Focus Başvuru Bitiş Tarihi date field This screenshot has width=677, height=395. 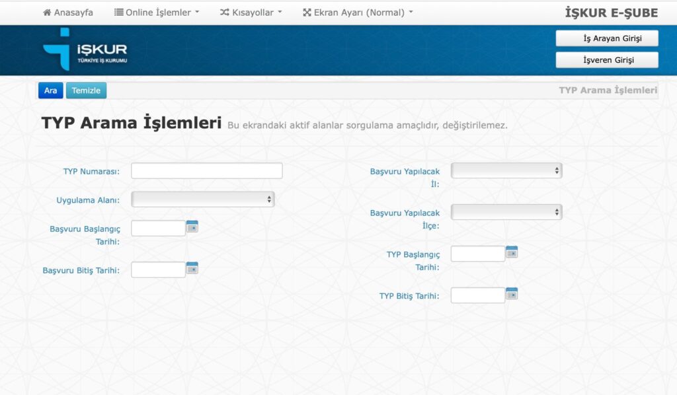click(x=159, y=269)
